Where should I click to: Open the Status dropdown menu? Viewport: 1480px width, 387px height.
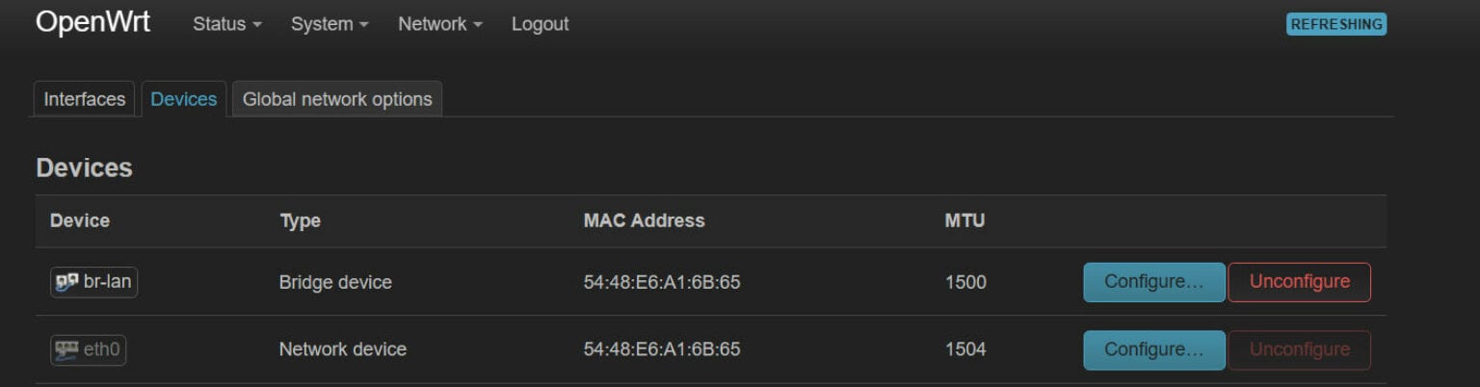[x=227, y=24]
